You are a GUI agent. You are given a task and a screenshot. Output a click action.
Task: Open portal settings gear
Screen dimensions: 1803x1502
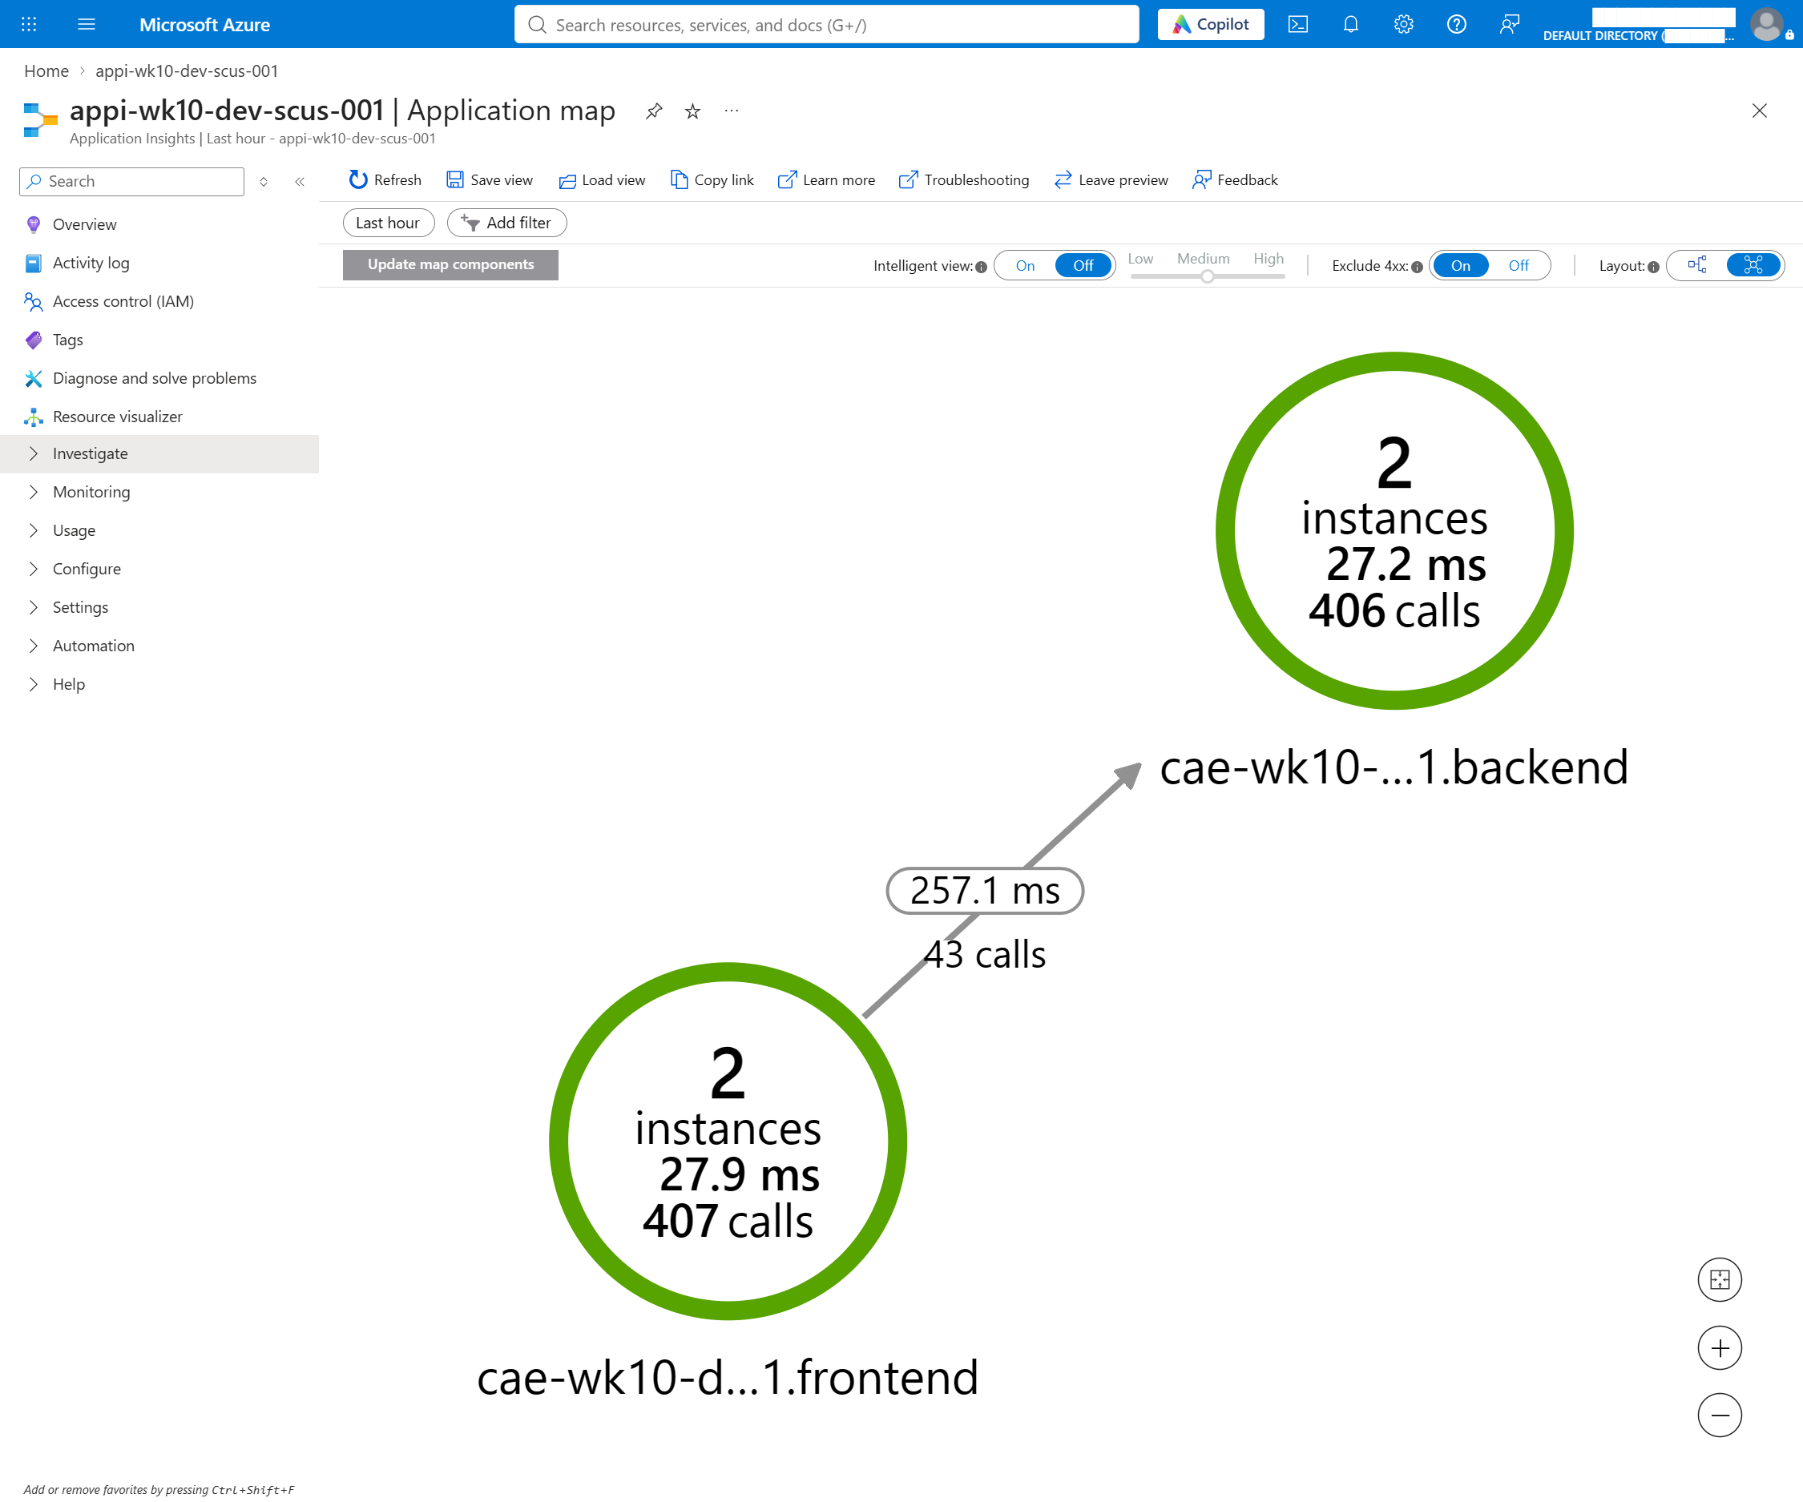[1403, 24]
